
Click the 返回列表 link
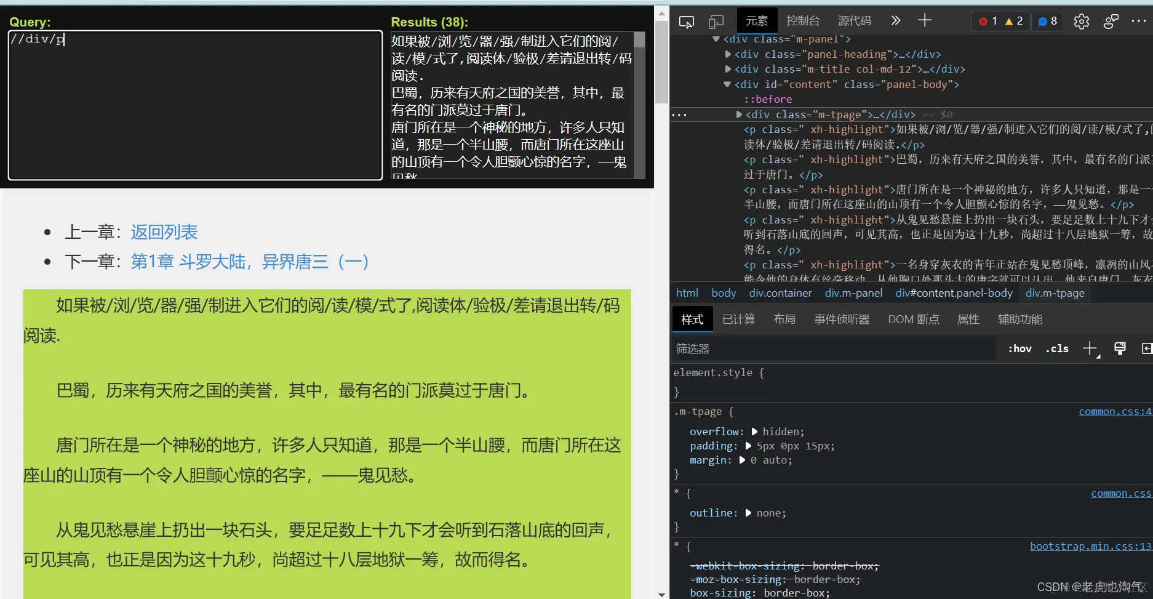pyautogui.click(x=163, y=232)
